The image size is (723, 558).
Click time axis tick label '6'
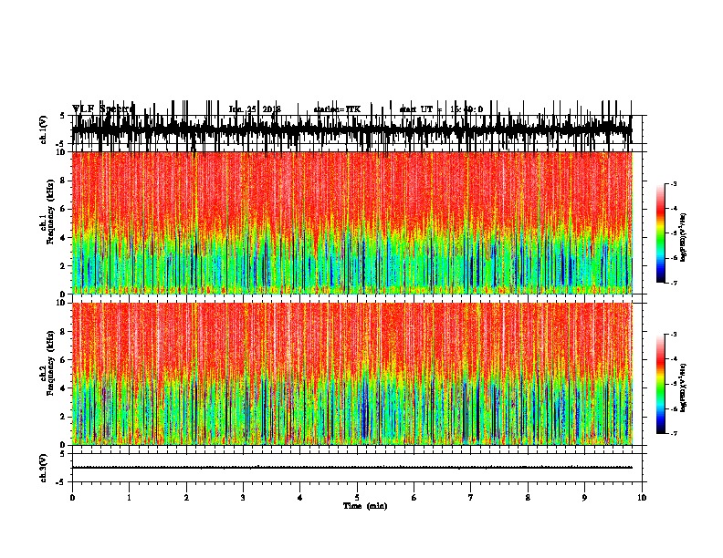[x=414, y=498]
